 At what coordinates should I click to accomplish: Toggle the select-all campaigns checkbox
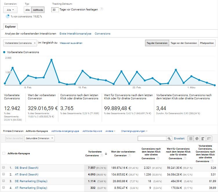4,153
